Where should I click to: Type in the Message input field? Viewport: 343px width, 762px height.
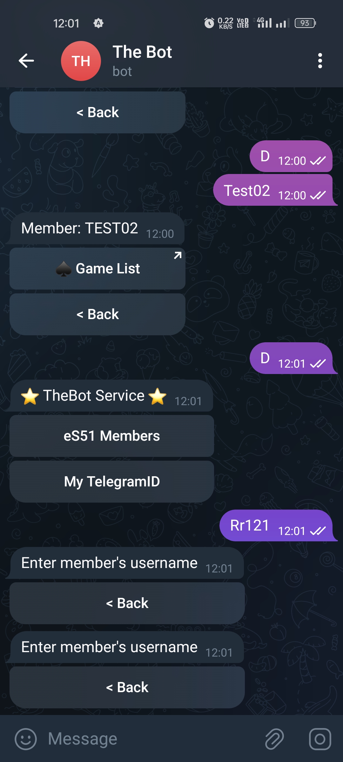pyautogui.click(x=152, y=739)
